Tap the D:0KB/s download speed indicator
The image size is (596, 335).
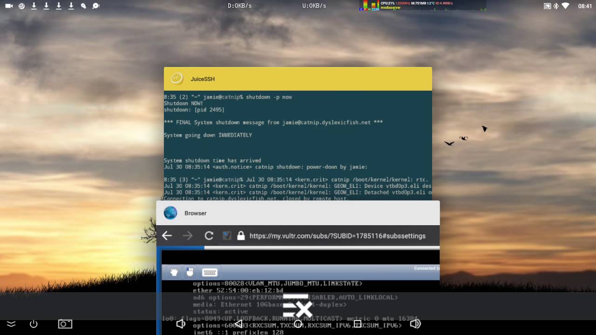coord(240,6)
